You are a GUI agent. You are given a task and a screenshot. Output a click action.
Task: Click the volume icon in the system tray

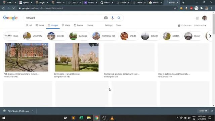coord(189,118)
